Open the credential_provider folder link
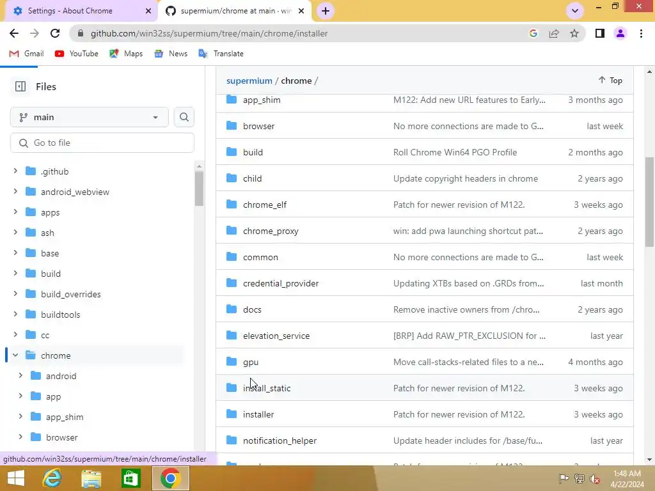The height and width of the screenshot is (491, 655). coord(281,283)
